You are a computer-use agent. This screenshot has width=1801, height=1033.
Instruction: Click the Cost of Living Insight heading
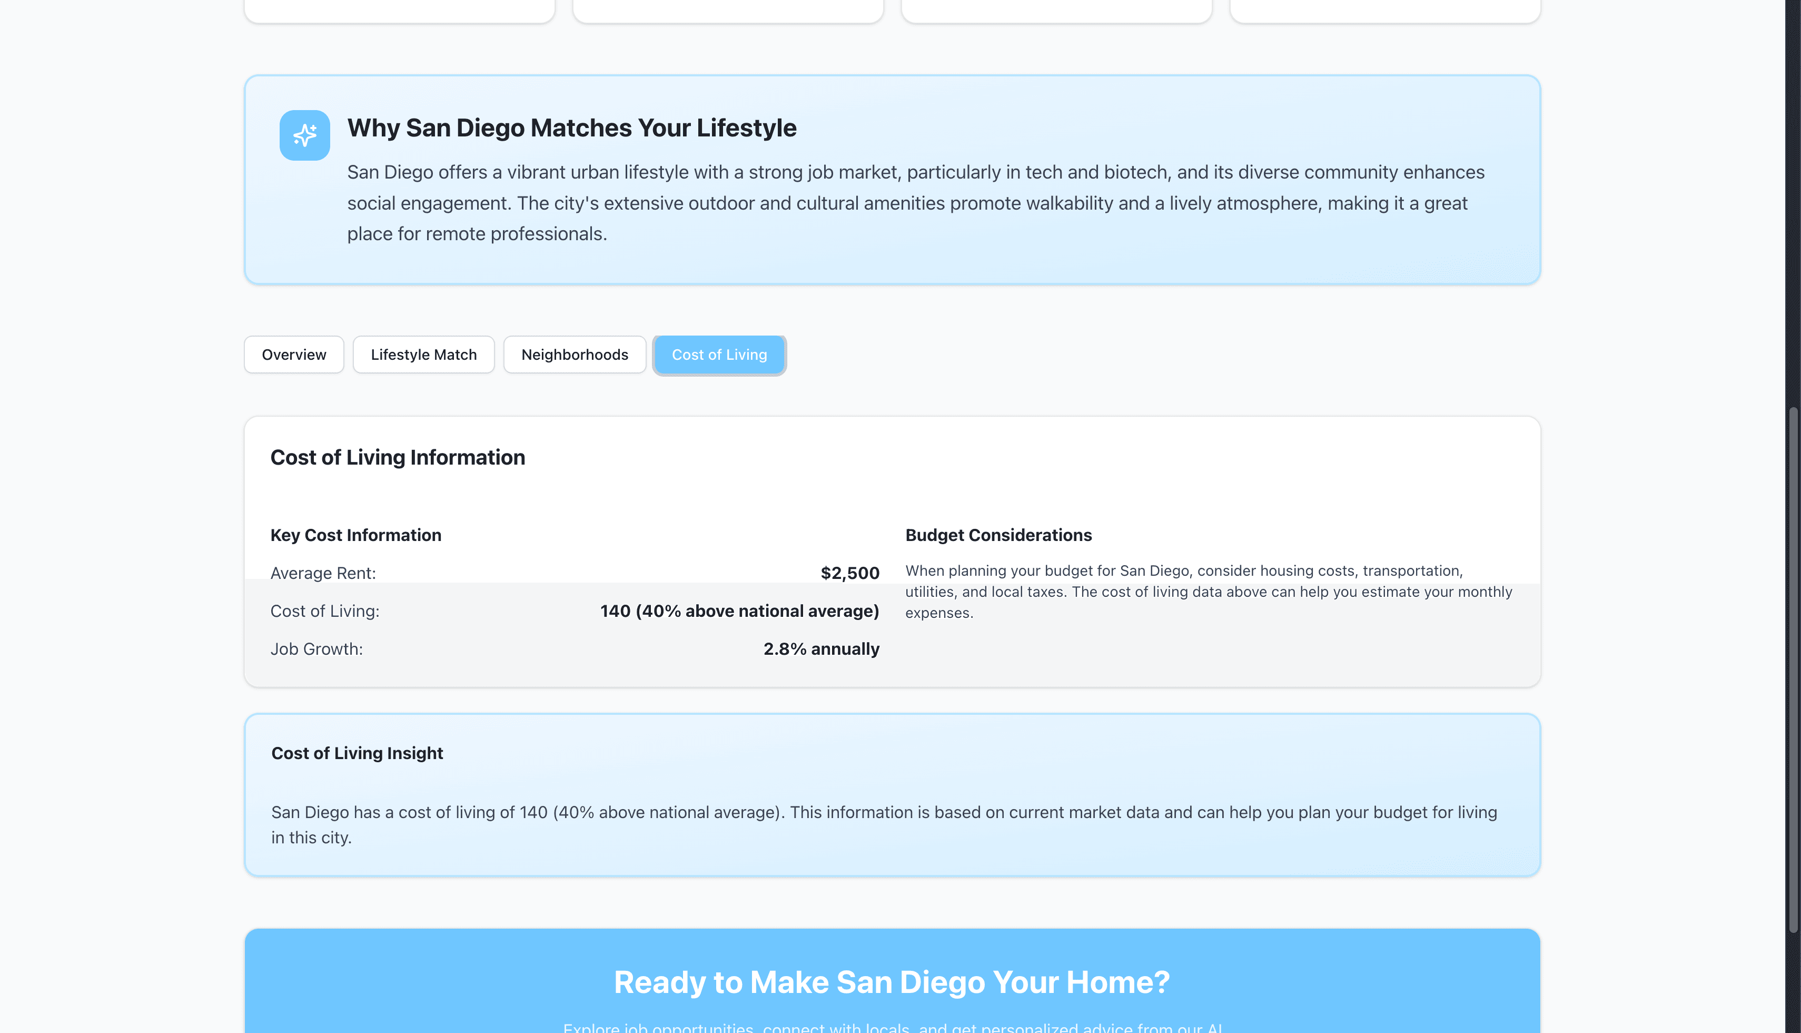pos(357,753)
